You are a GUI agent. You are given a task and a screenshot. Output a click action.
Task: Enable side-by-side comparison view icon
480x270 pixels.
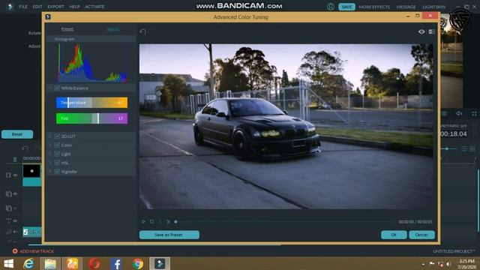[432, 31]
